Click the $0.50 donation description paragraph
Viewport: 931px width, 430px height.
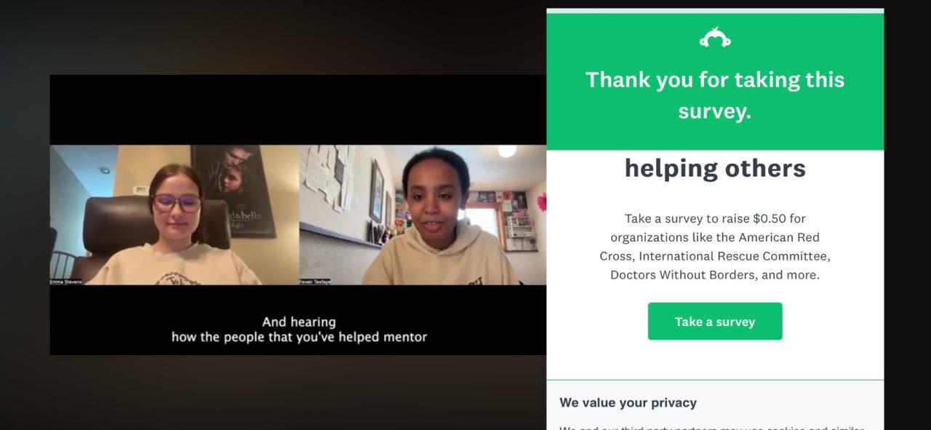715,247
